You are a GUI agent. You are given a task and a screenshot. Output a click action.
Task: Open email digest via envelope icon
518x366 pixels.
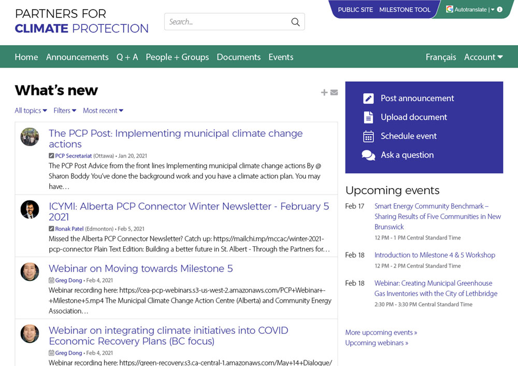tap(334, 92)
